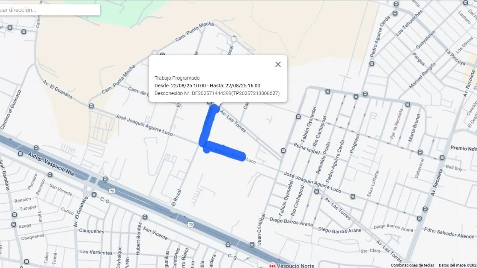Select bus stop at Pedro Aguirre Cerda label start
This screenshot has height=268, width=477.
[372, 63]
